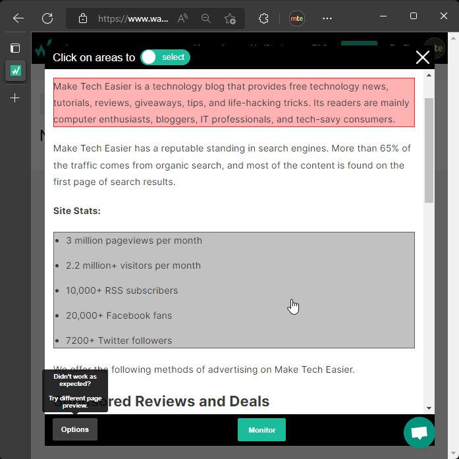Image resolution: width=459 pixels, height=459 pixels.
Task: Click the browser page scroll up arrow
Action: [453, 38]
